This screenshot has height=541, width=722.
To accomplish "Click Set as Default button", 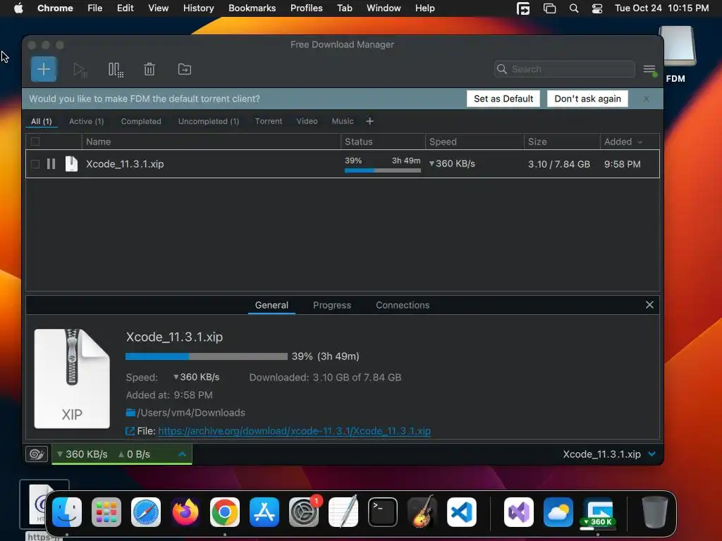I will click(x=503, y=99).
